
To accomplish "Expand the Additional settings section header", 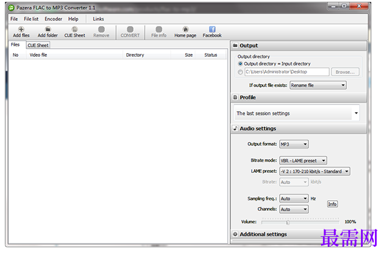I will tap(299, 234).
